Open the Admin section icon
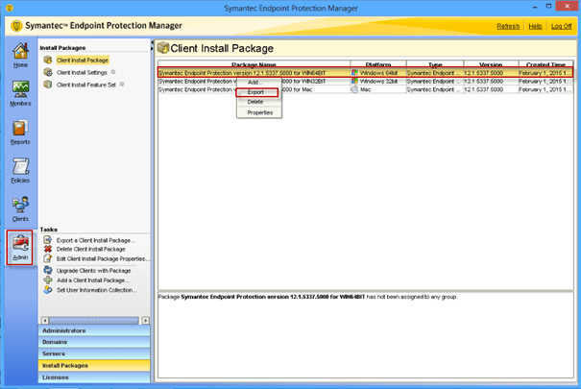The height and width of the screenshot is (389, 581). 20,248
